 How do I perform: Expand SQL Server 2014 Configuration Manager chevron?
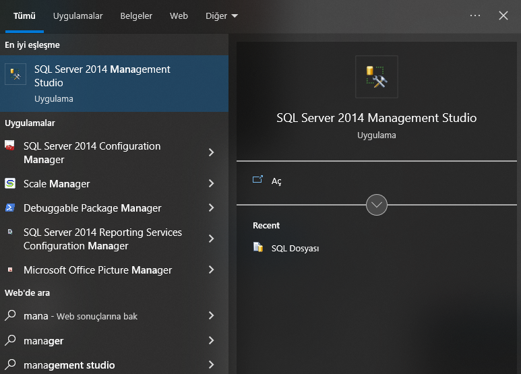click(x=212, y=152)
